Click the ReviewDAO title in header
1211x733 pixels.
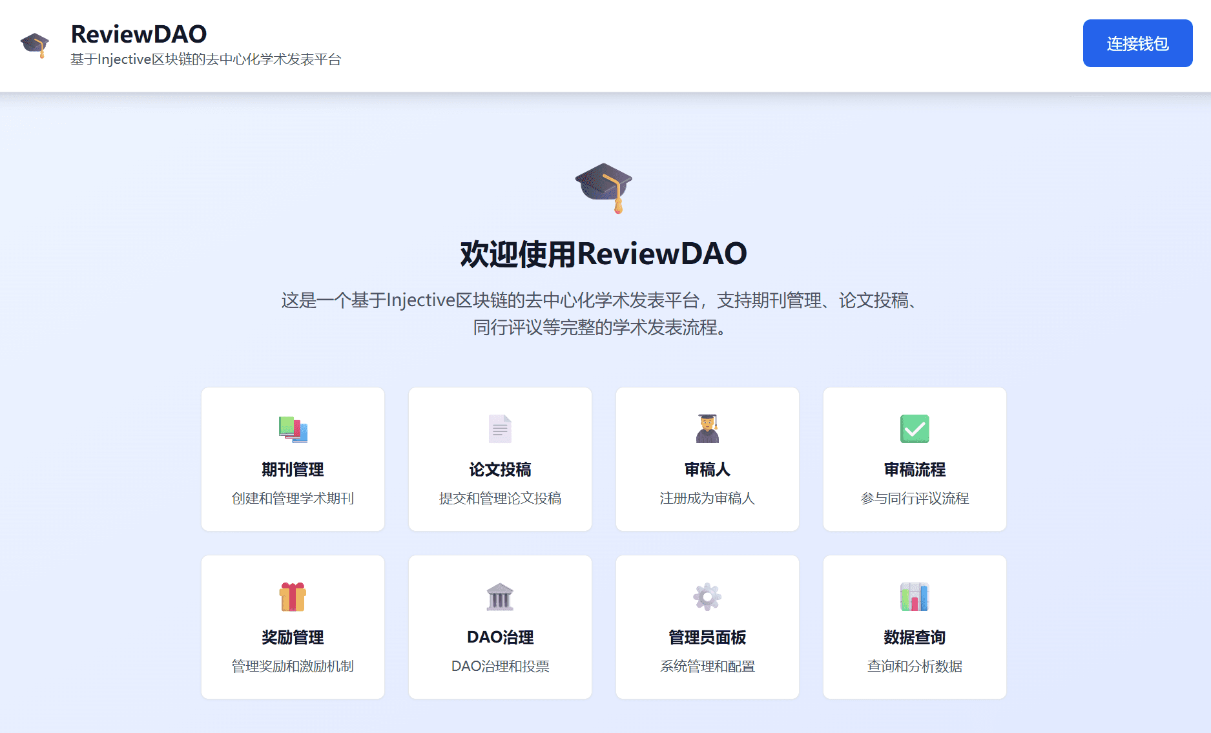139,34
